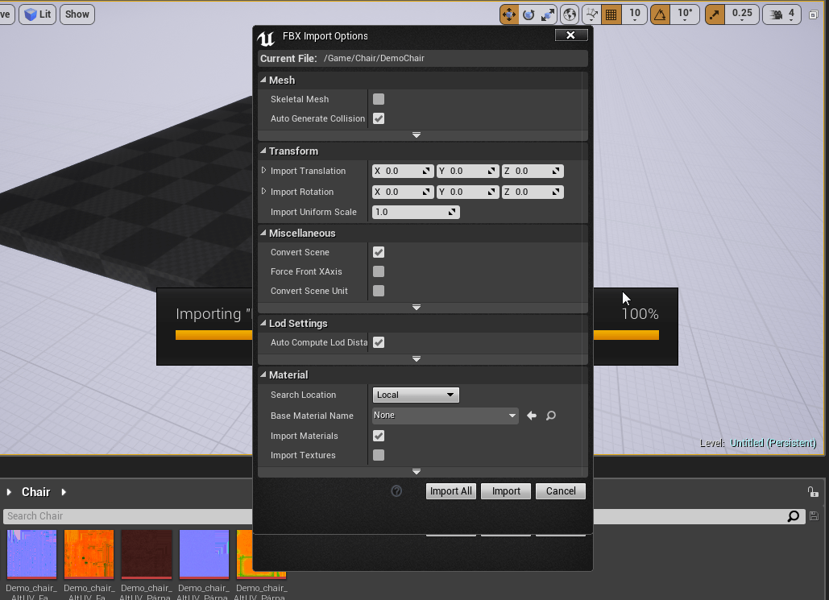Toggle world/local coordinate system globe icon

(570, 14)
